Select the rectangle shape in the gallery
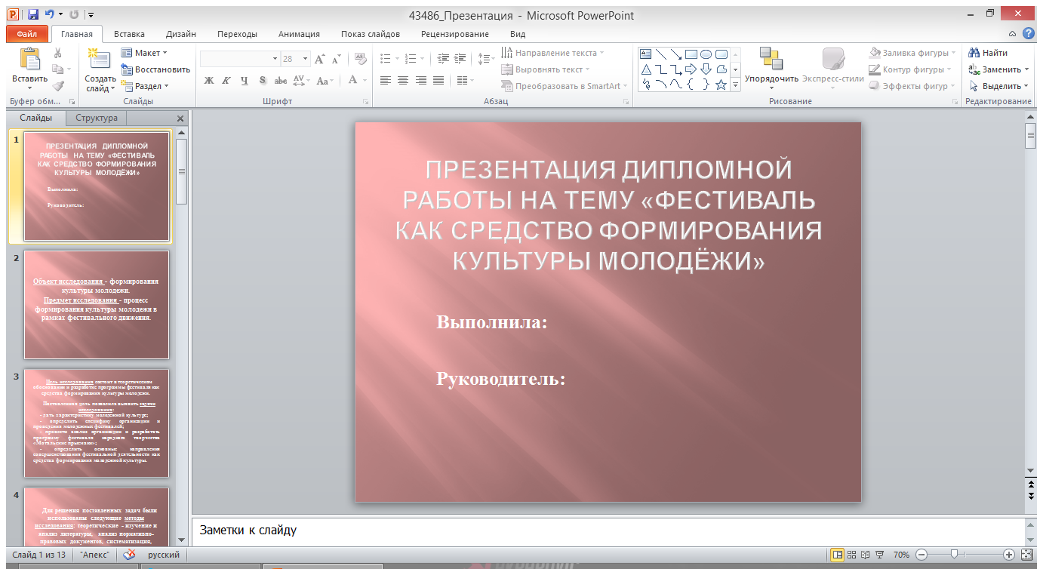Viewport: 1043px width, 569px height. pos(691,54)
